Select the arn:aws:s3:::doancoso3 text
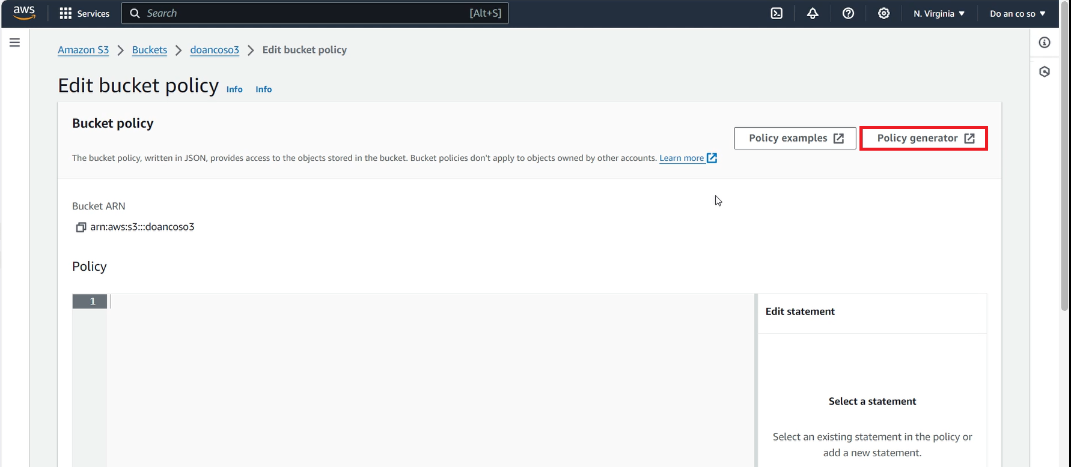Viewport: 1071px width, 467px height. [142, 227]
